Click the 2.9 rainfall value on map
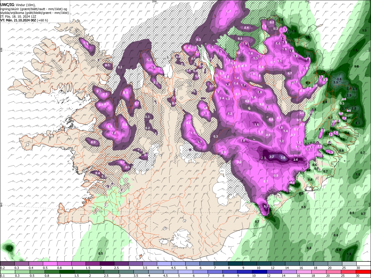Viewport: 371px width, 278px height. (x=349, y=95)
